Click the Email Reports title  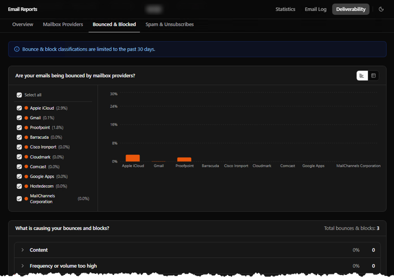pos(23,9)
